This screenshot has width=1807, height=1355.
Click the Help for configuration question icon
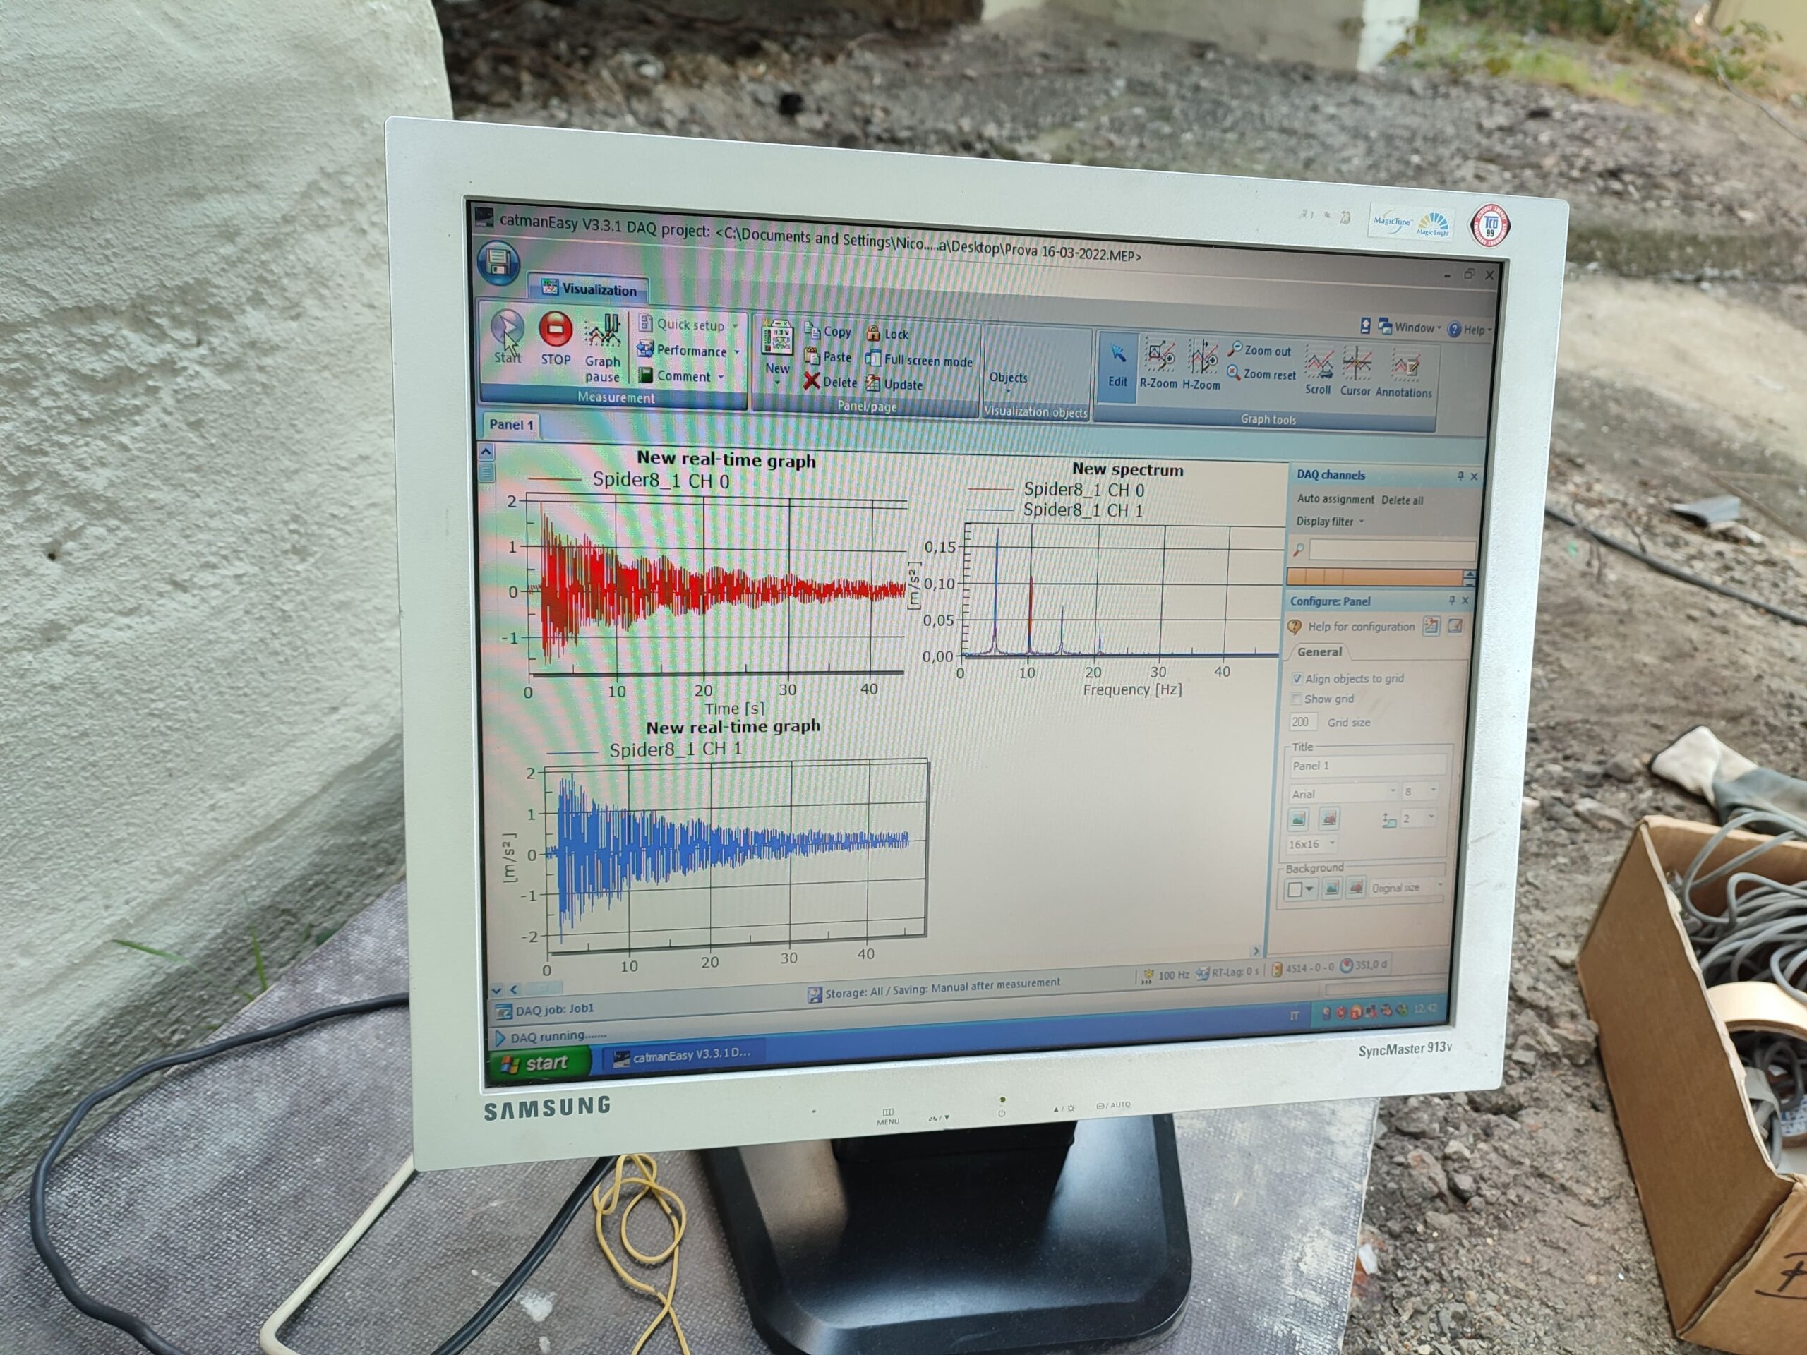(x=1294, y=627)
